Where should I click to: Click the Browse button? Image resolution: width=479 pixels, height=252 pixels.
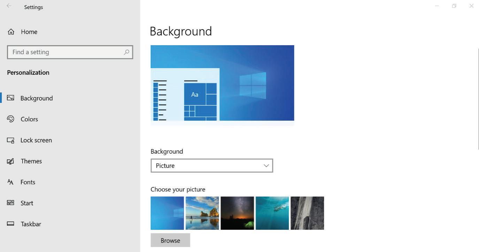170,241
